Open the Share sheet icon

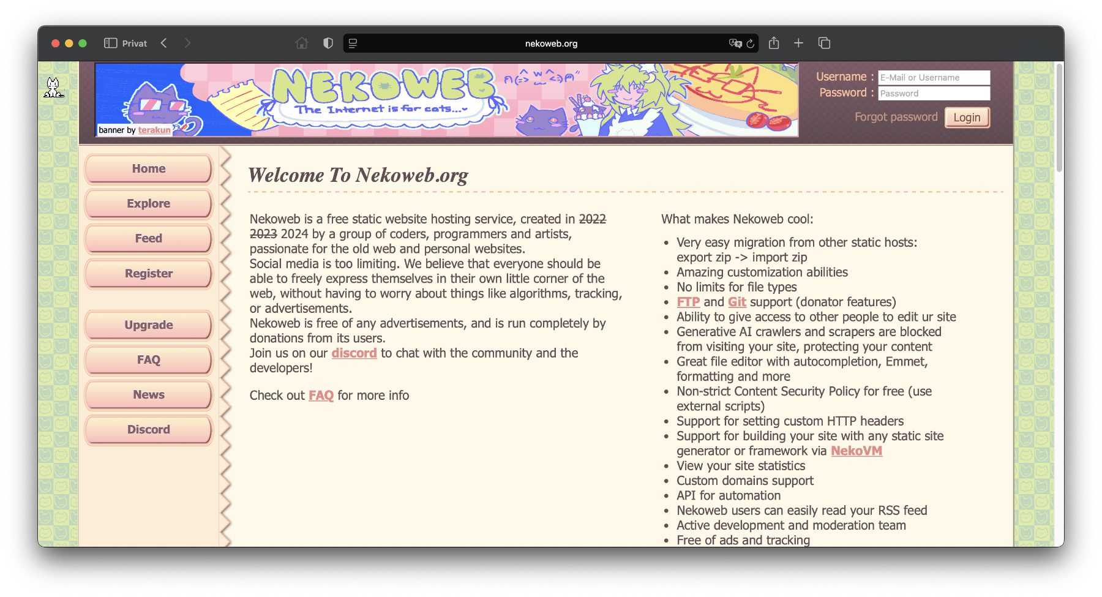tap(774, 43)
